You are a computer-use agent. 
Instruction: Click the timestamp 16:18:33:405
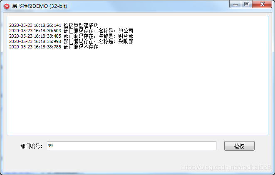(47, 36)
